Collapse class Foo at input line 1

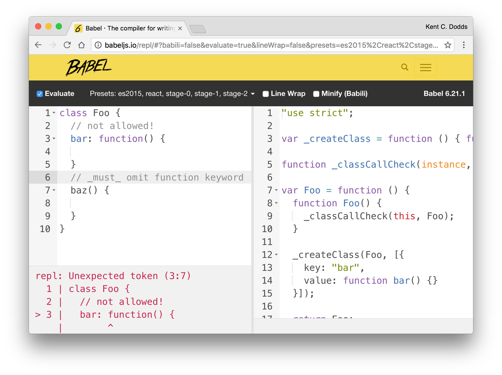pyautogui.click(x=54, y=113)
